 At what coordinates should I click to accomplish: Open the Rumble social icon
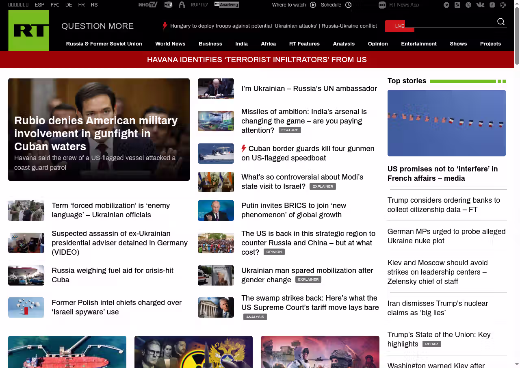click(x=492, y=5)
